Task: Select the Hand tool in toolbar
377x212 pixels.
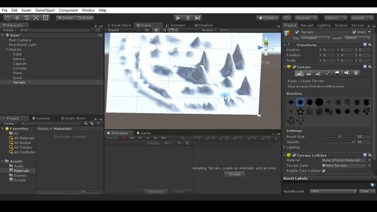Action: (x=8, y=18)
